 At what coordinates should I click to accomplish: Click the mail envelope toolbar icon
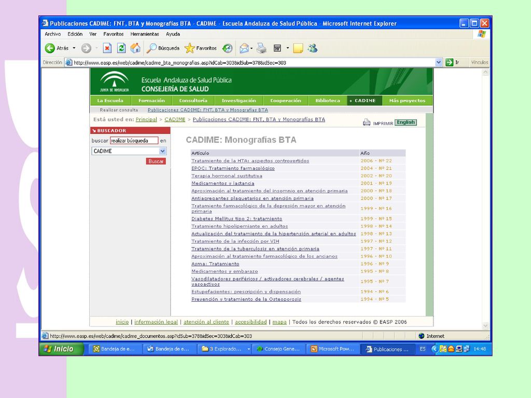click(244, 48)
